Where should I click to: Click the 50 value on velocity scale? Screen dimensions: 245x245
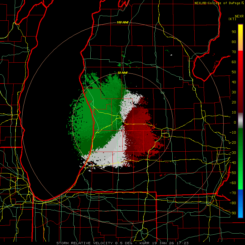234,72
